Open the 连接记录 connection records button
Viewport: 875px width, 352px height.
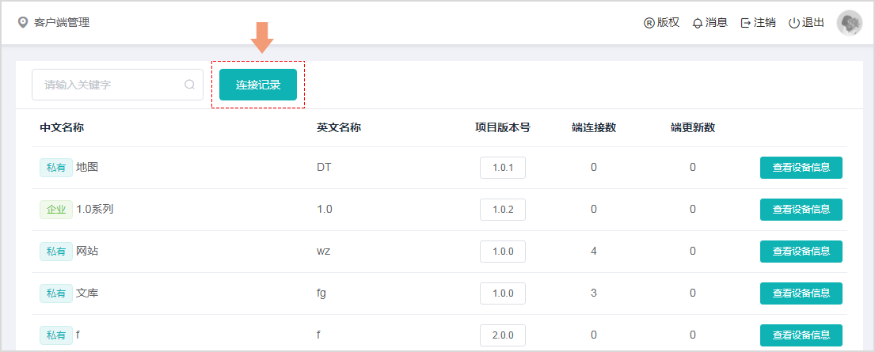coord(258,85)
